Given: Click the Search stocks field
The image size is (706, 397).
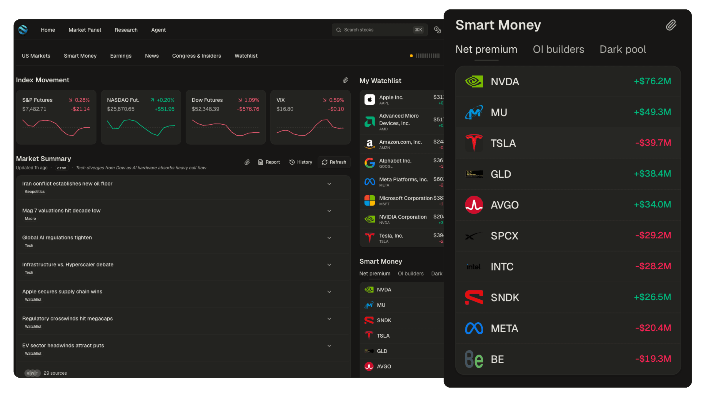Looking at the screenshot, I should pyautogui.click(x=379, y=30).
